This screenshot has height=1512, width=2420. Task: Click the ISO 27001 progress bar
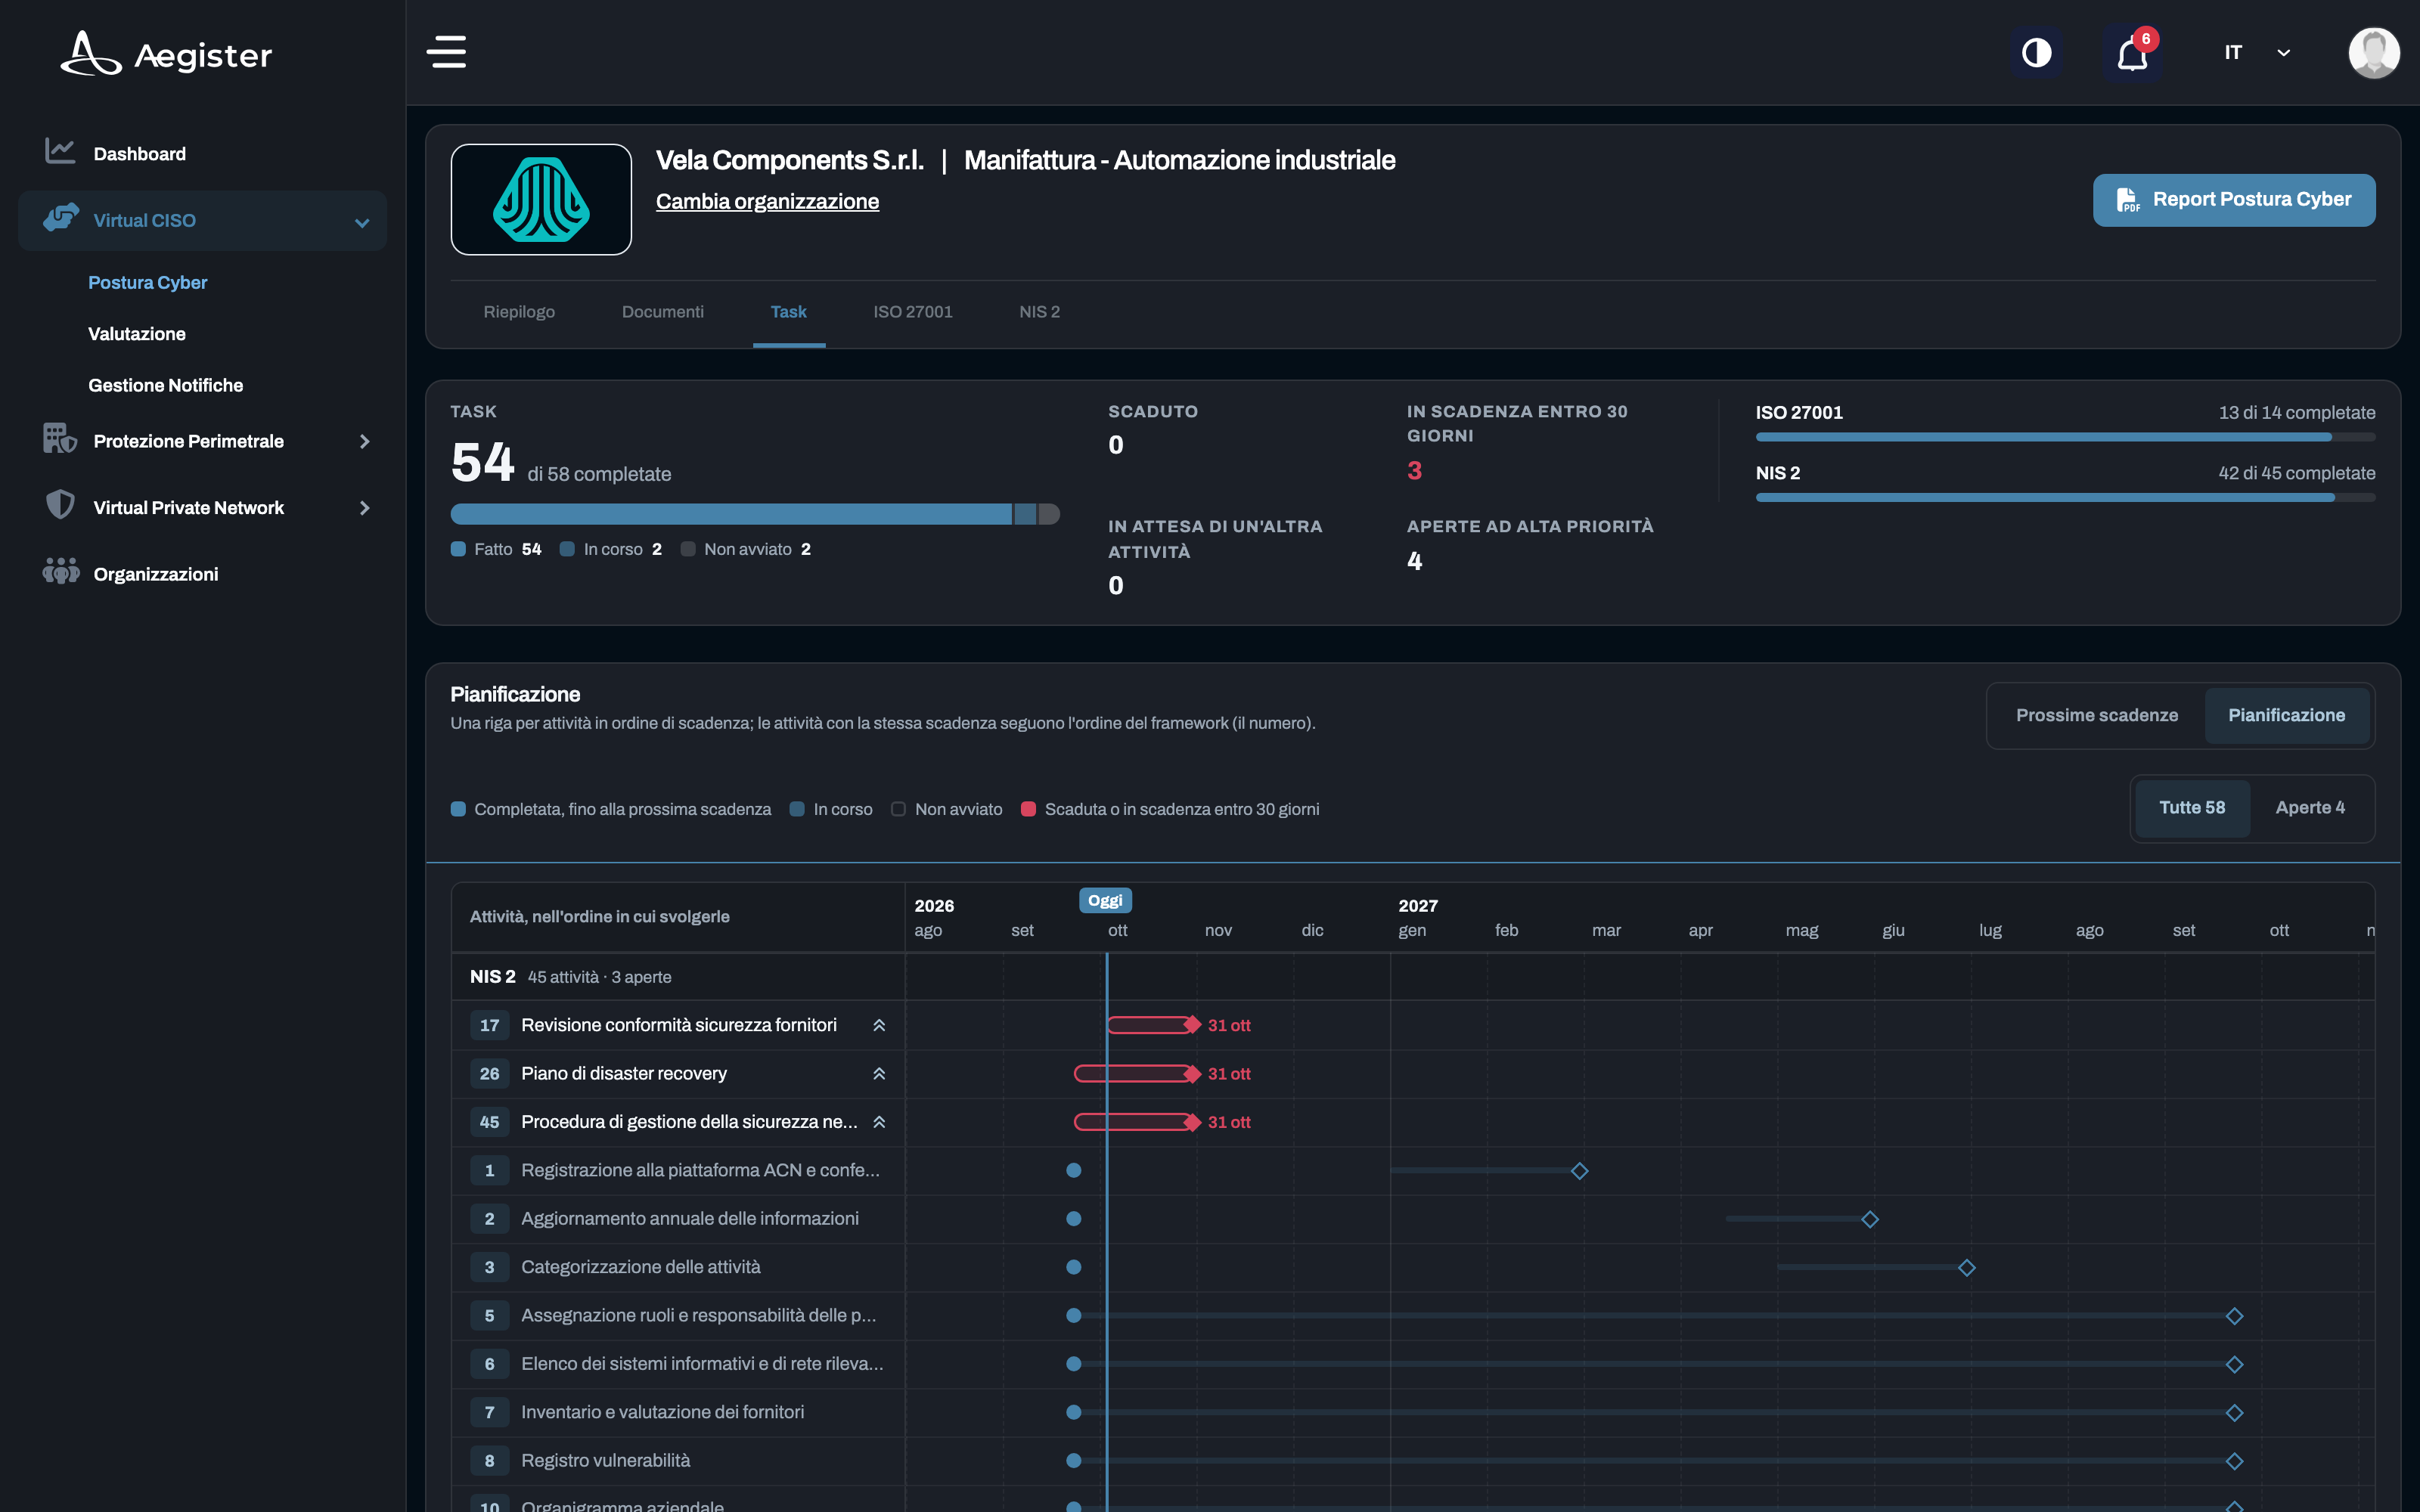[x=2065, y=437]
